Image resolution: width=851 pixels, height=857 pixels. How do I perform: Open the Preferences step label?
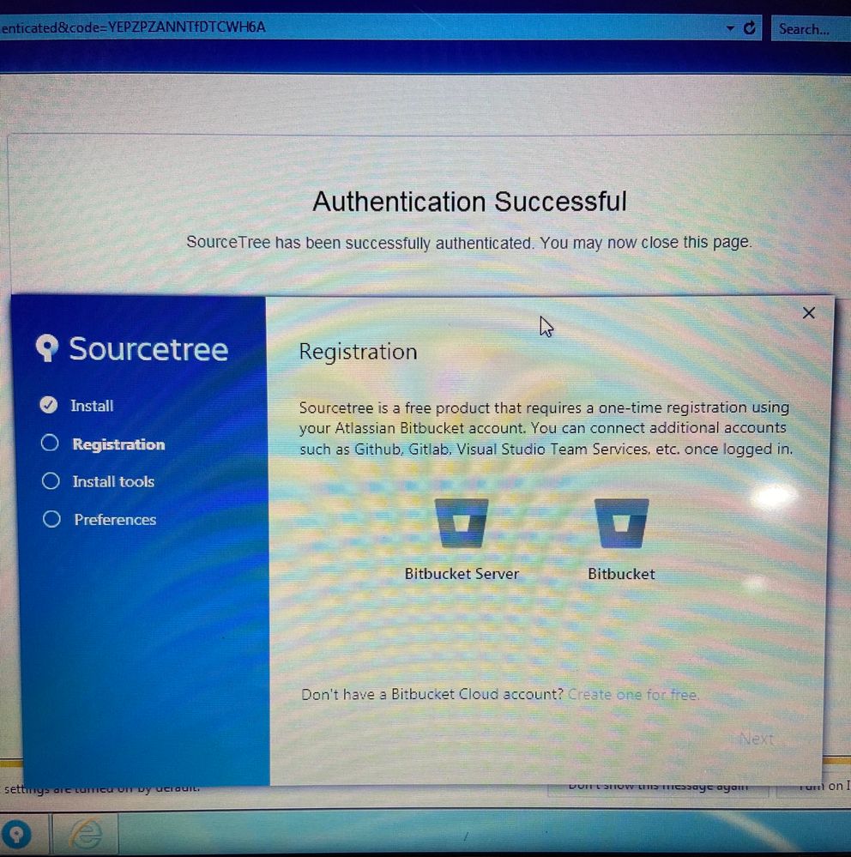pos(115,519)
